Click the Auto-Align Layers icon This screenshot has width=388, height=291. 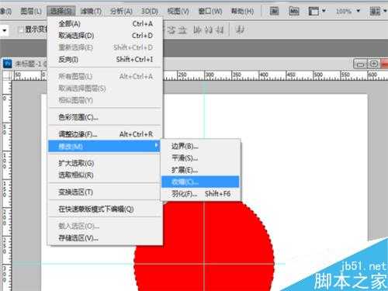pyautogui.click(x=240, y=30)
